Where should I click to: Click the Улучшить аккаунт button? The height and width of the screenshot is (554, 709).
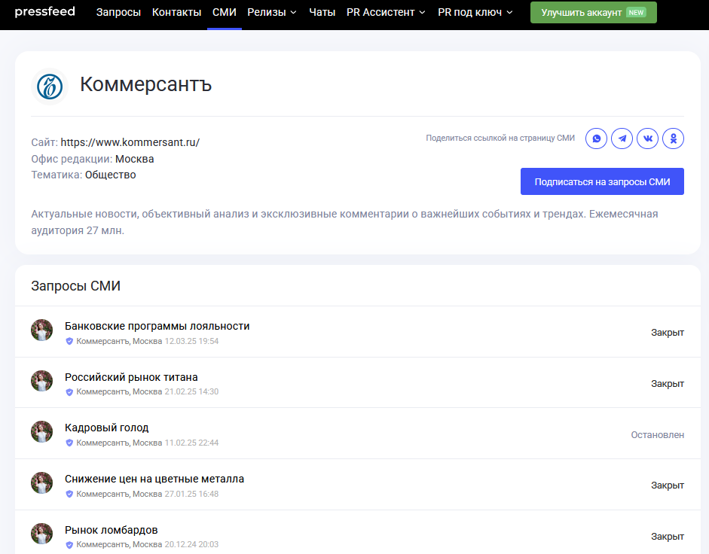(x=593, y=12)
